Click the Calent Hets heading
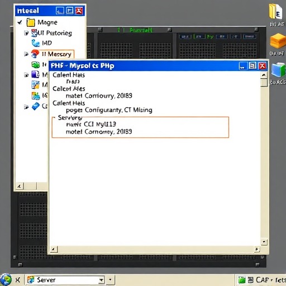Viewport: 286px width, 286px height. (69, 103)
